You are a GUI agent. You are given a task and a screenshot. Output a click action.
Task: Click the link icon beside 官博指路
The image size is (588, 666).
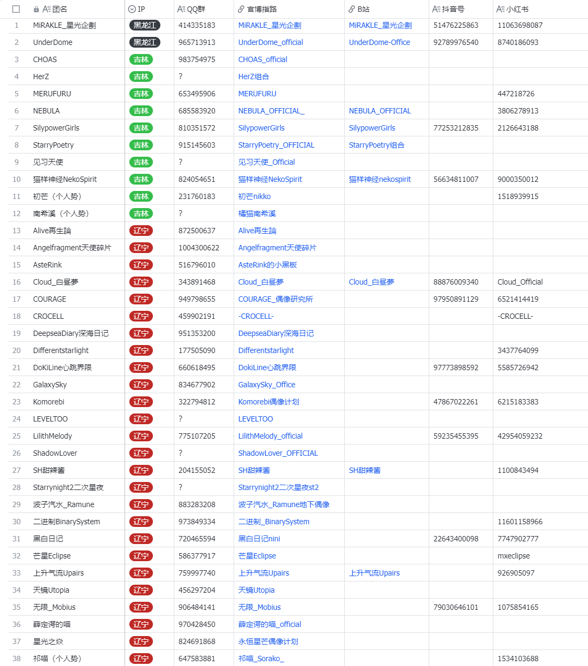pyautogui.click(x=242, y=9)
